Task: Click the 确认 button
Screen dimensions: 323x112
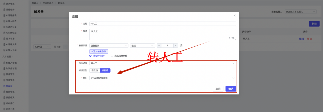Action: [231, 89]
